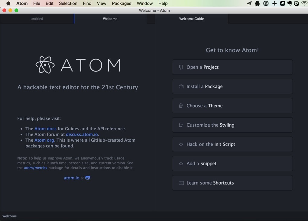The height and width of the screenshot is (221, 308).
Task: Click the Get to know Atom! heading
Action: [x=232, y=50]
